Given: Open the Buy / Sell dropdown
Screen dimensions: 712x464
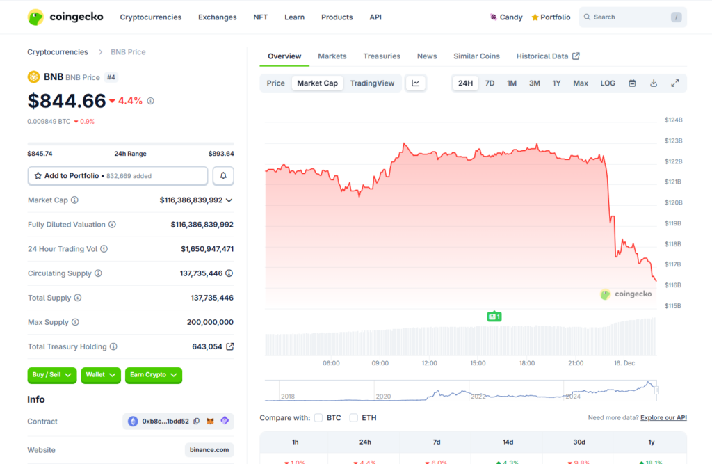Looking at the screenshot, I should [52, 375].
